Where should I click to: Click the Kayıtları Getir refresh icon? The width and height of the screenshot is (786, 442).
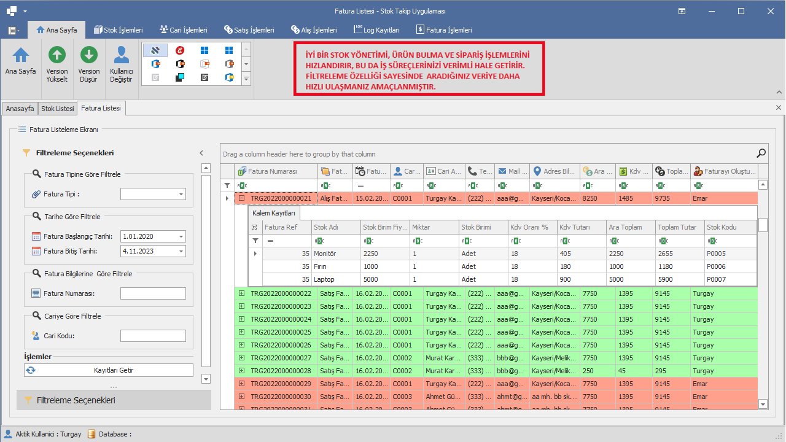point(31,370)
